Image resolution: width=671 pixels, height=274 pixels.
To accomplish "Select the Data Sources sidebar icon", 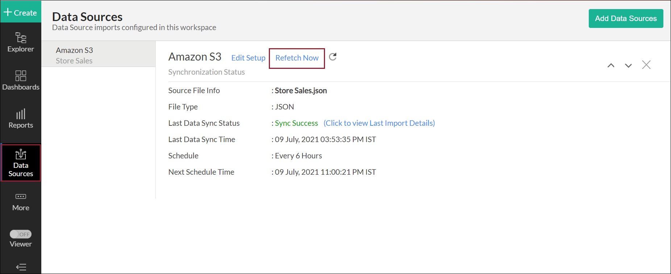I will click(21, 163).
